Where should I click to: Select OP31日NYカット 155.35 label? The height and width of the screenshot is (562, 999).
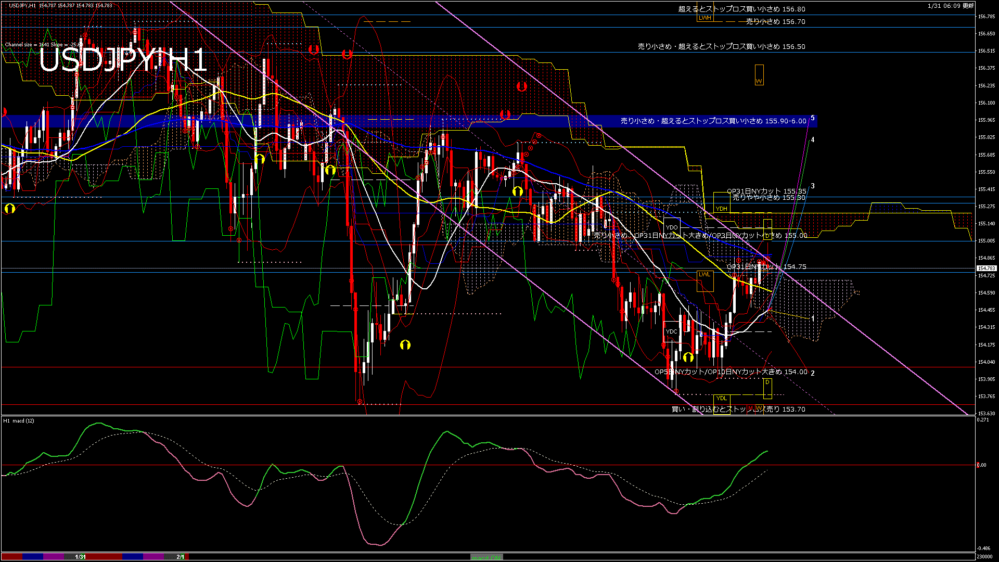coord(766,191)
